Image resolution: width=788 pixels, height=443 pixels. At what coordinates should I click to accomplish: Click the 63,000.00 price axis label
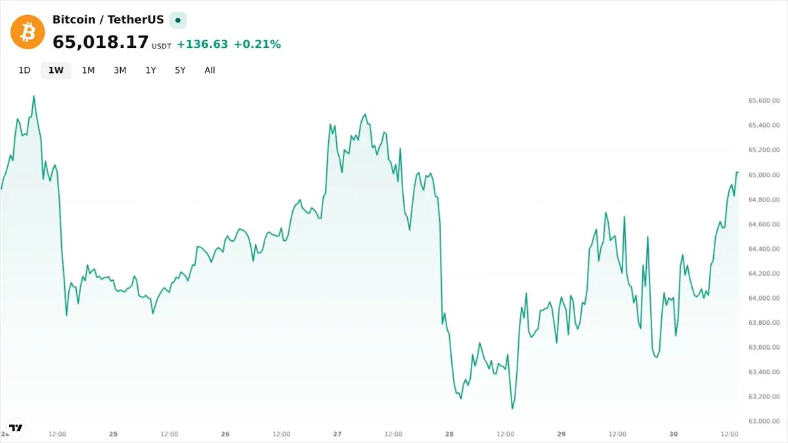[x=764, y=421]
